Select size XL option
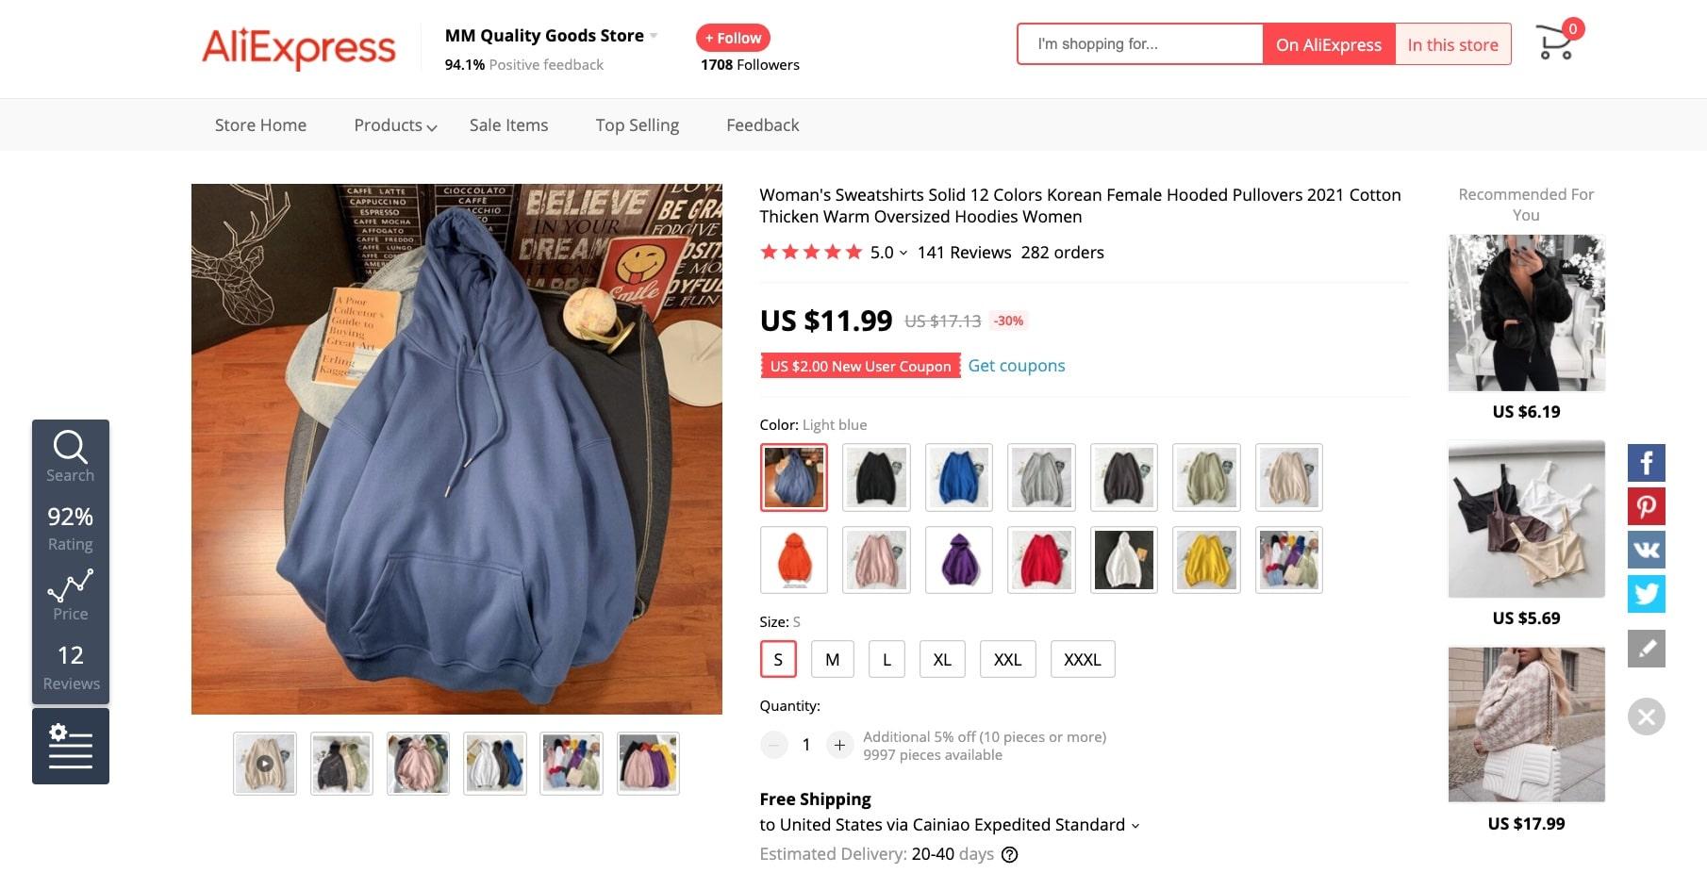 [x=942, y=659]
